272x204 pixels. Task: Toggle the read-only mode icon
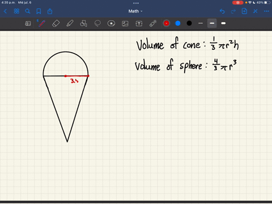point(28,23)
